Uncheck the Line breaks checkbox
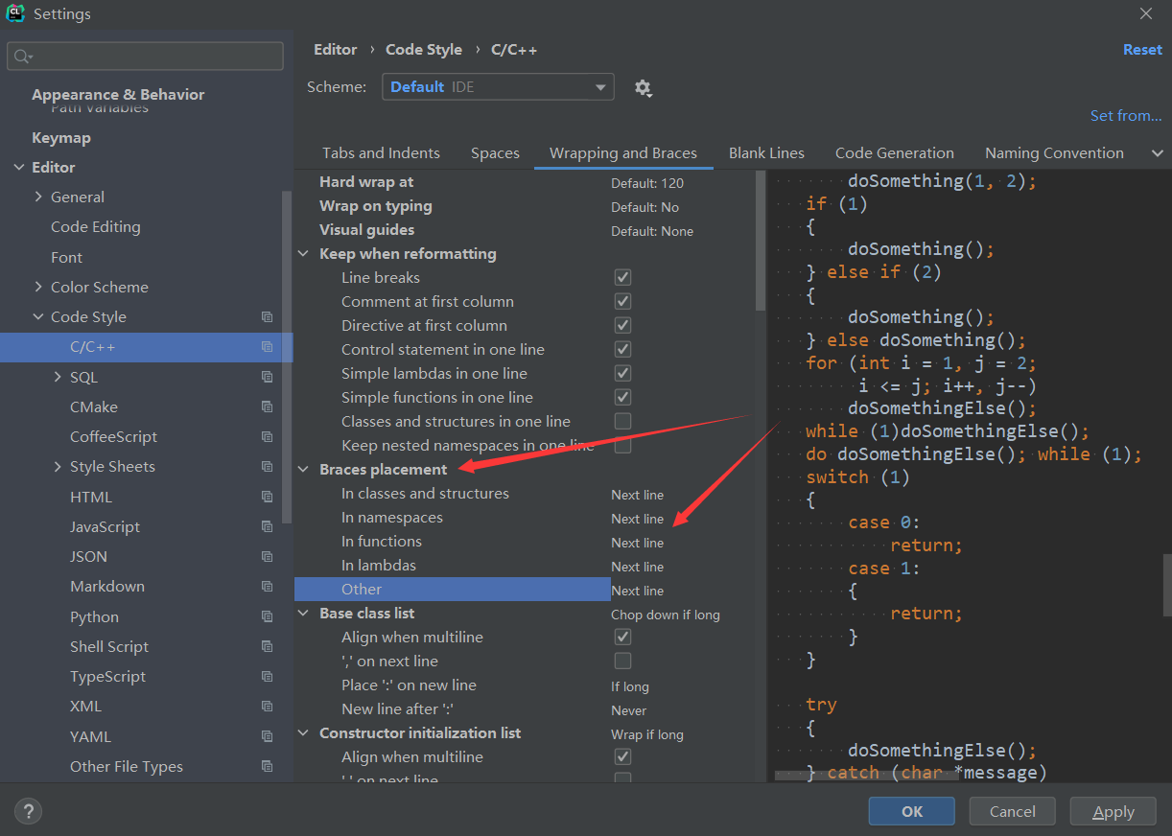This screenshot has height=836, width=1172. click(622, 278)
